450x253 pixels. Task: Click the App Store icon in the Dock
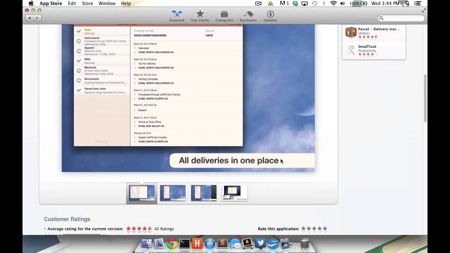210,243
